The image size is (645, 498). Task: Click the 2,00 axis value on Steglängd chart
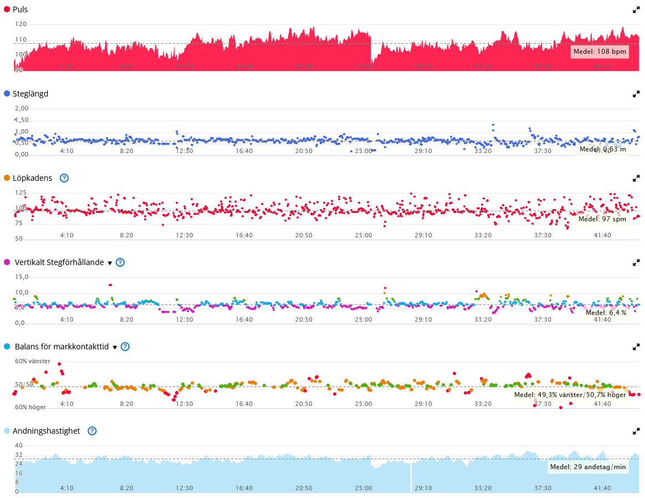22,109
